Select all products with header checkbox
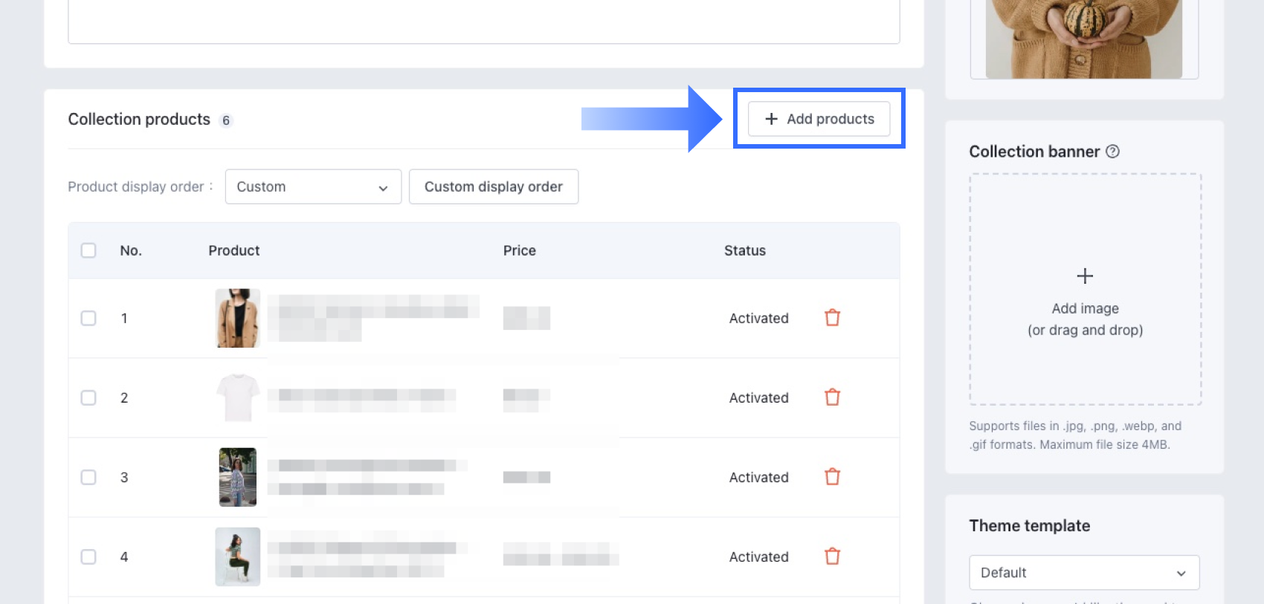This screenshot has height=604, width=1264. 88,250
